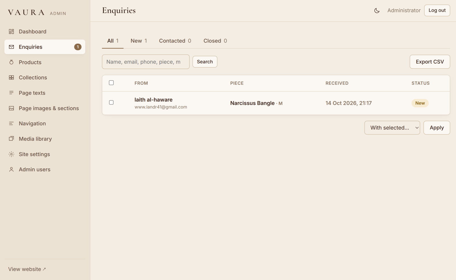This screenshot has width=456, height=280.
Task: Open the Site settings menu item
Action: point(45,154)
